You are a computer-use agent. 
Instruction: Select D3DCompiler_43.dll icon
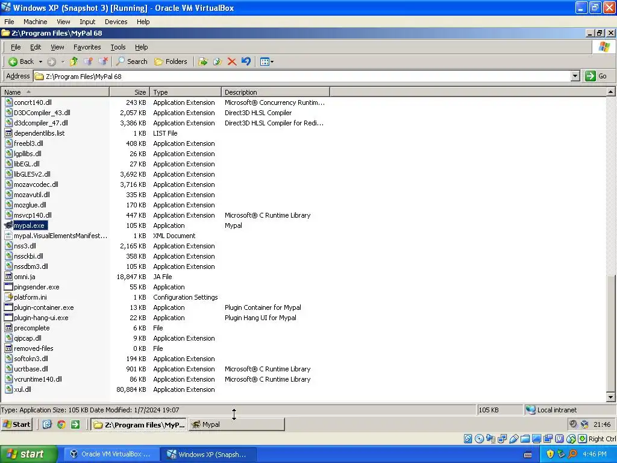[8, 113]
